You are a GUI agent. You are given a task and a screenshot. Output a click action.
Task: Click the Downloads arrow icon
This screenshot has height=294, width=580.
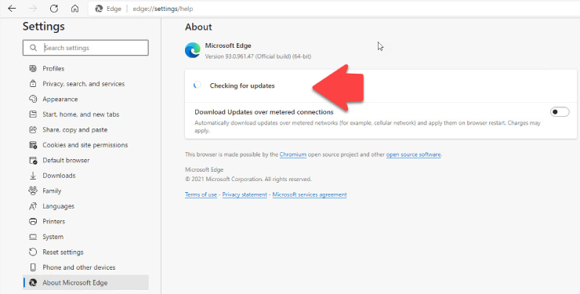point(33,176)
